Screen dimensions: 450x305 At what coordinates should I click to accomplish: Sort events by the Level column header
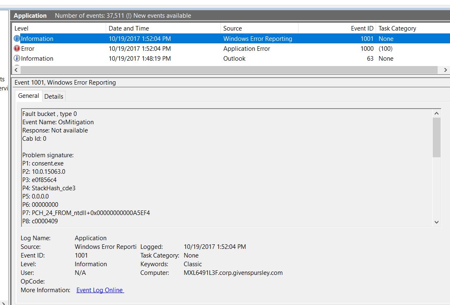click(59, 28)
